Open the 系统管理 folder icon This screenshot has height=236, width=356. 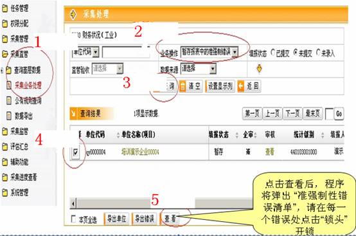[4, 193]
